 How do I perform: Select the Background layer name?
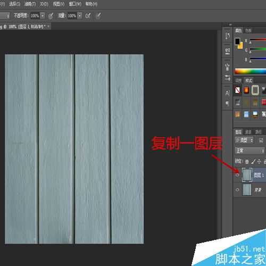pyautogui.click(x=258, y=190)
